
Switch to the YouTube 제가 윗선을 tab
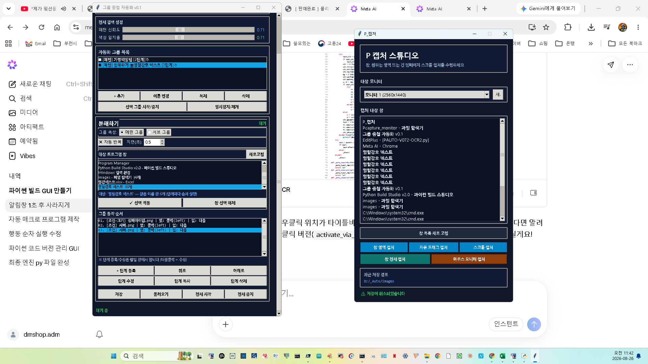click(48, 9)
